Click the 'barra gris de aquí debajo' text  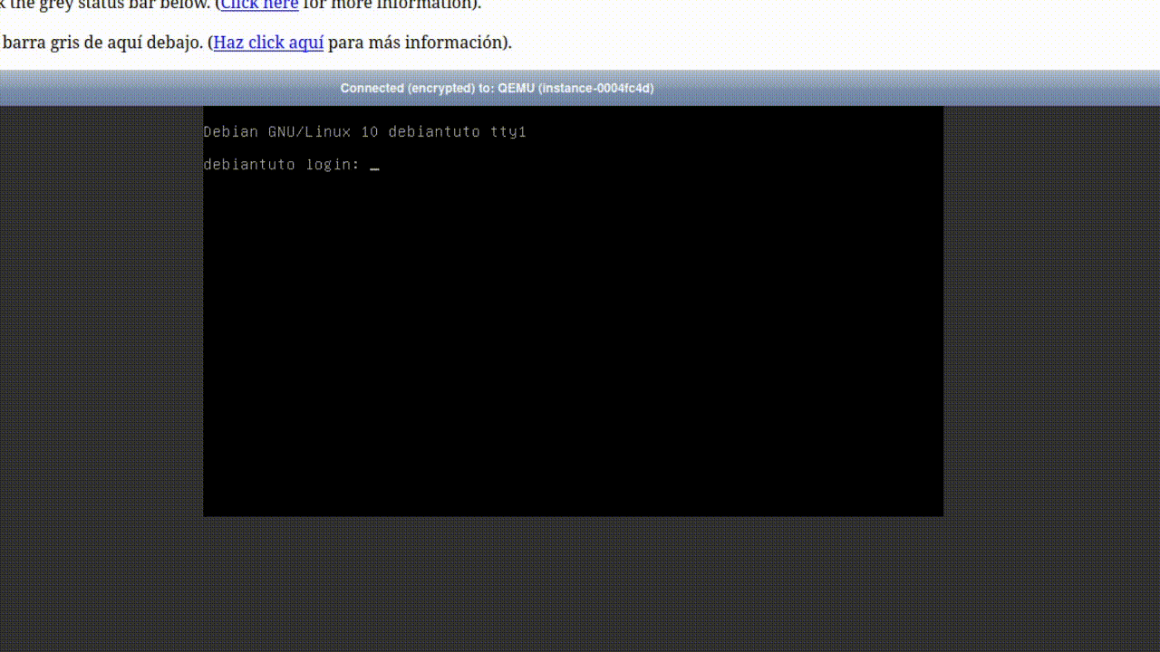[101, 43]
